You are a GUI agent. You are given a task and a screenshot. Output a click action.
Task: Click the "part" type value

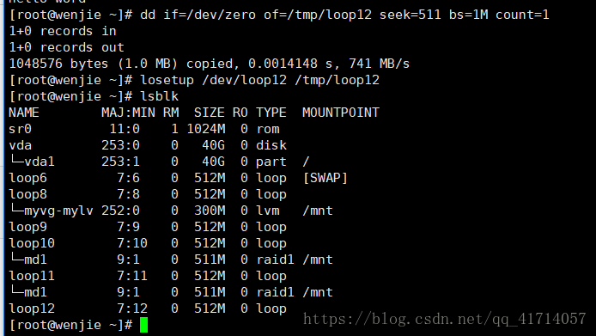(271, 162)
